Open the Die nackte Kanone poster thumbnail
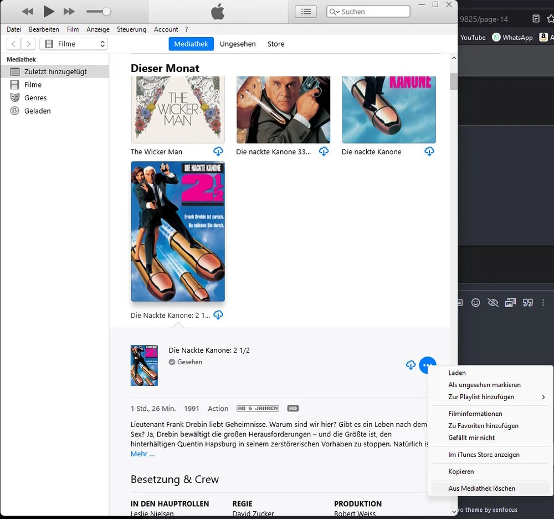 [x=389, y=110]
